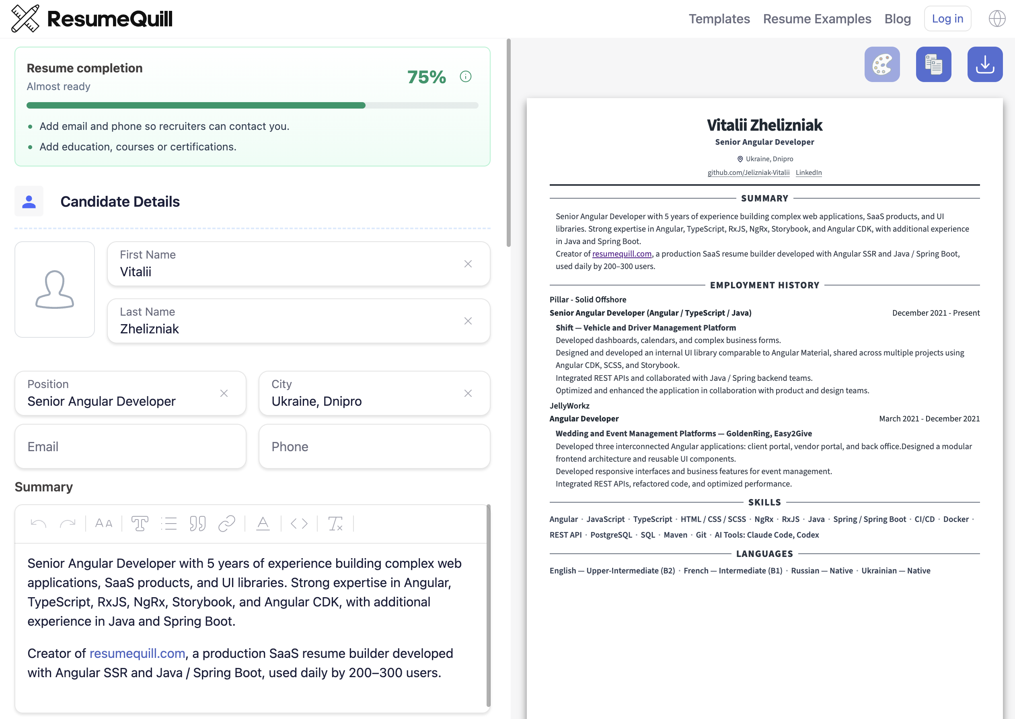
Task: Clear the Position field
Action: [x=224, y=394]
